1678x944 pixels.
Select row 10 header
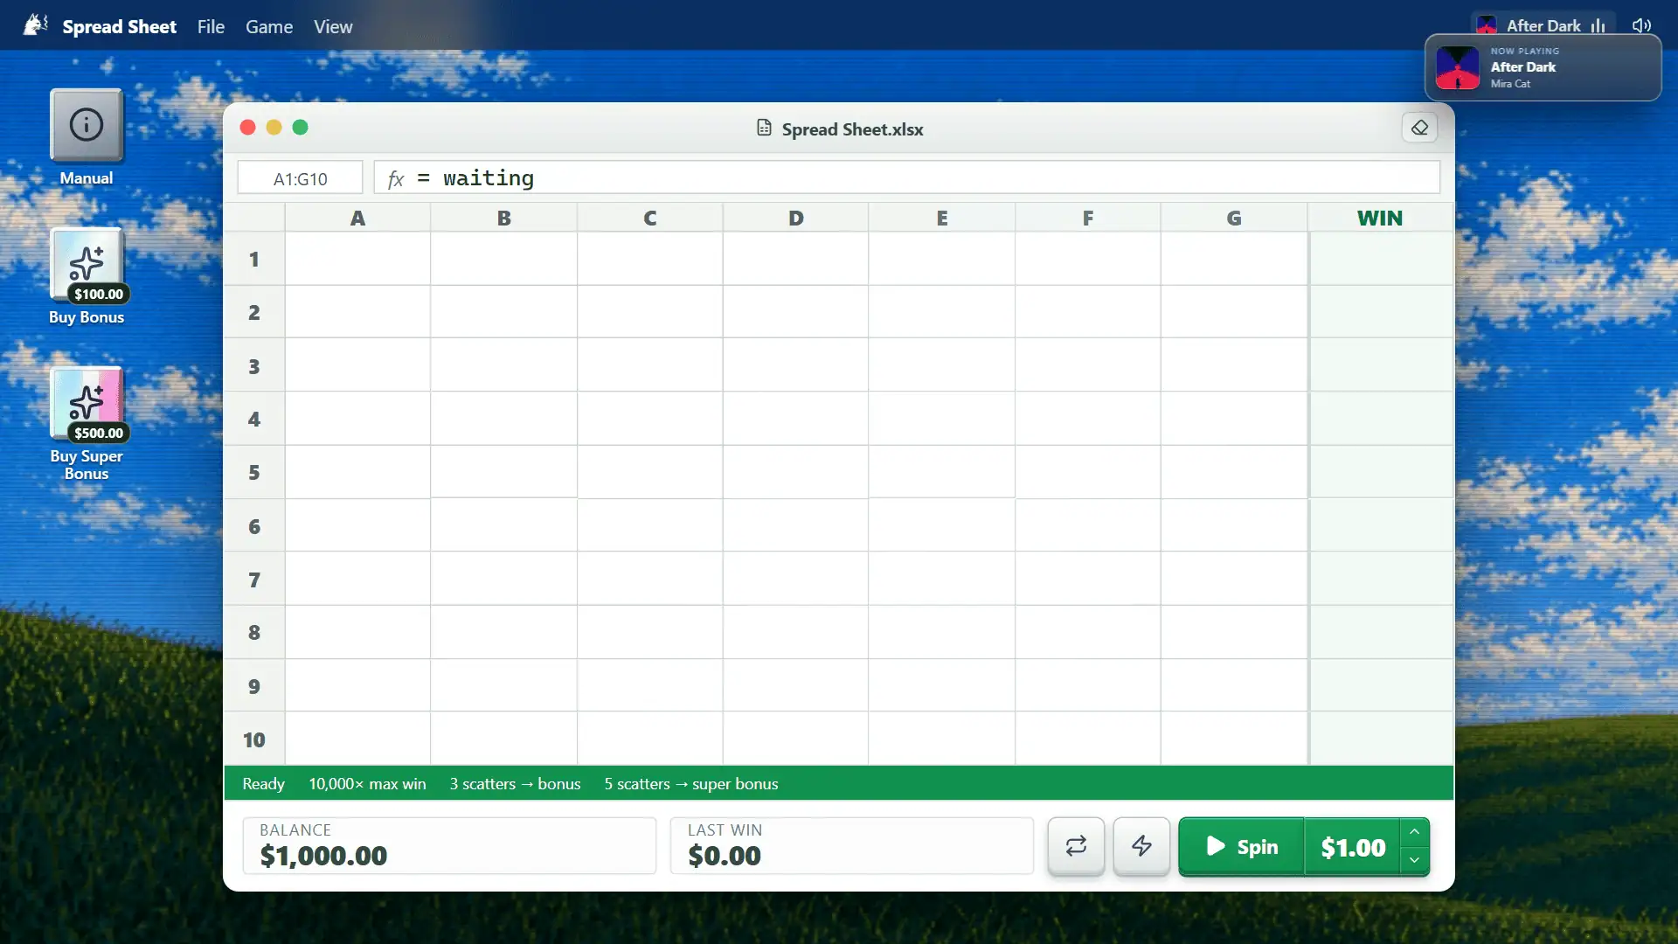(x=254, y=739)
